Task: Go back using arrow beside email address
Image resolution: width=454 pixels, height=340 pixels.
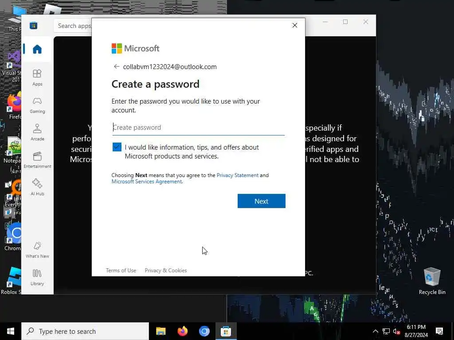Action: 117,66
